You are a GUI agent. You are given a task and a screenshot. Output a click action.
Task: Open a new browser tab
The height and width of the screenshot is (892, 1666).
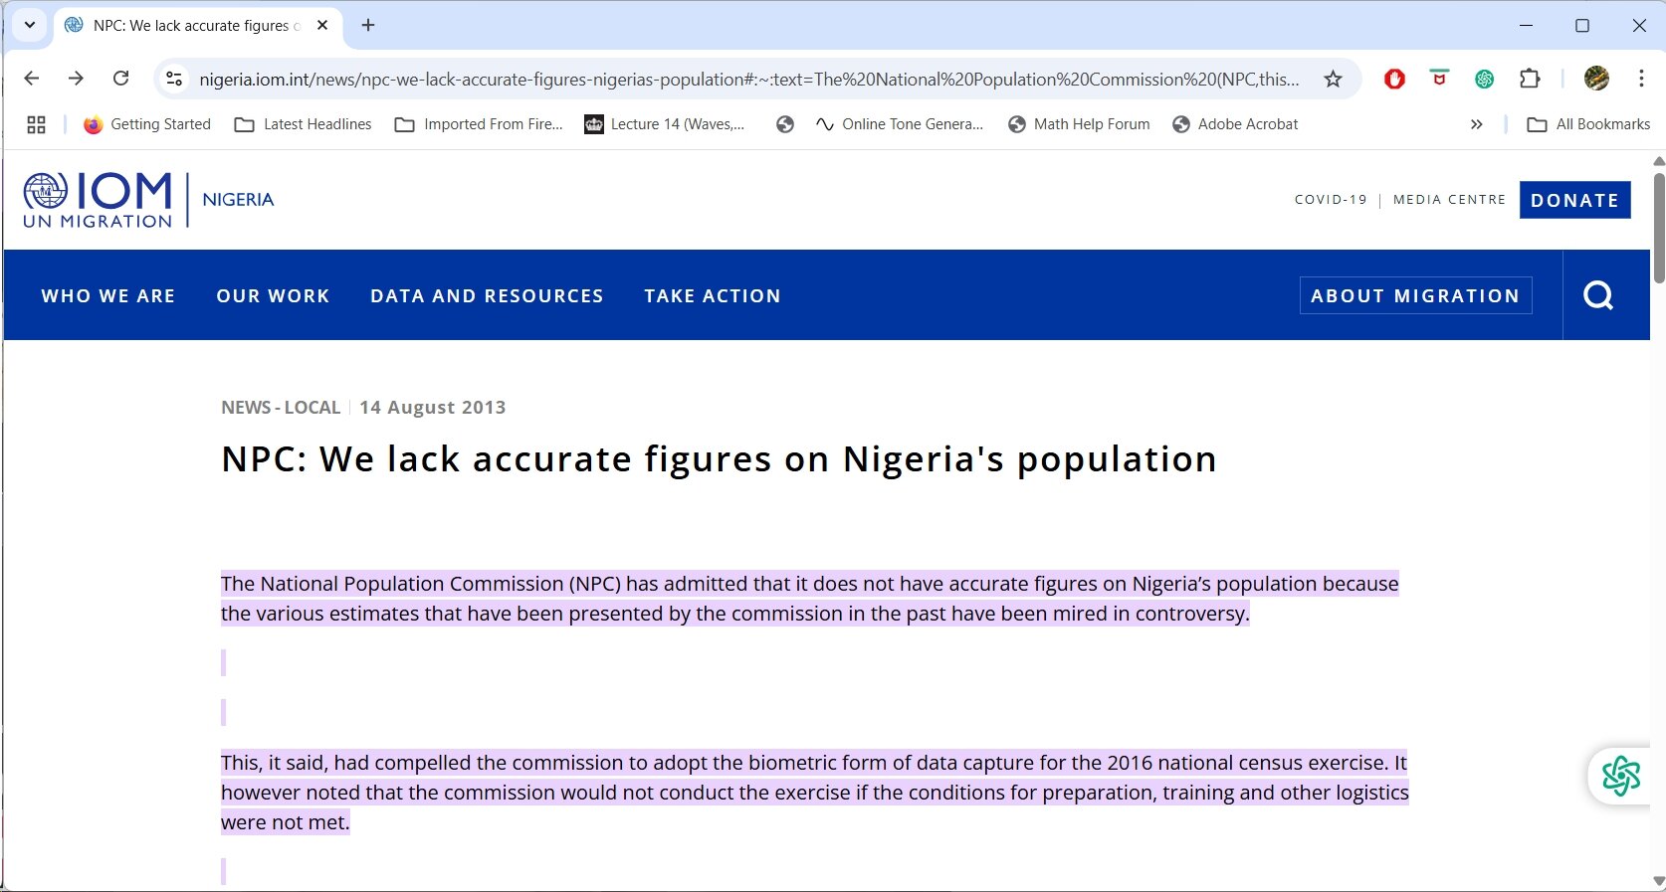368,25
